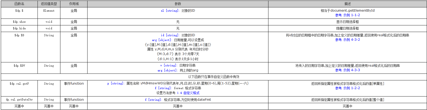Screen dimensions: 427x110
Task: Click 'void' in the $dp.hide row
Action: [x=49, y=28]
